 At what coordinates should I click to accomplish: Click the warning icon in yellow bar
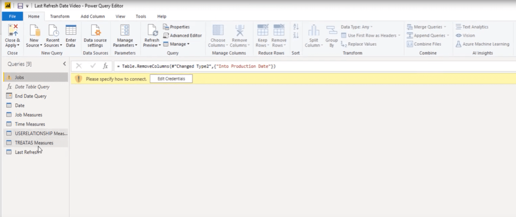(x=78, y=79)
